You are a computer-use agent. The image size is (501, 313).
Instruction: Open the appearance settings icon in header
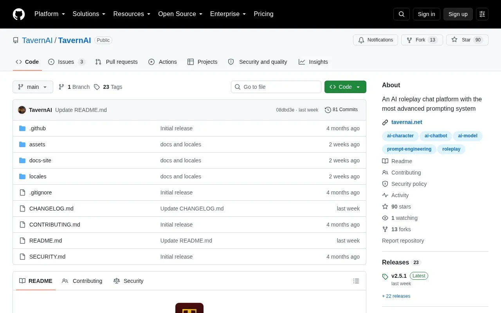(x=482, y=14)
